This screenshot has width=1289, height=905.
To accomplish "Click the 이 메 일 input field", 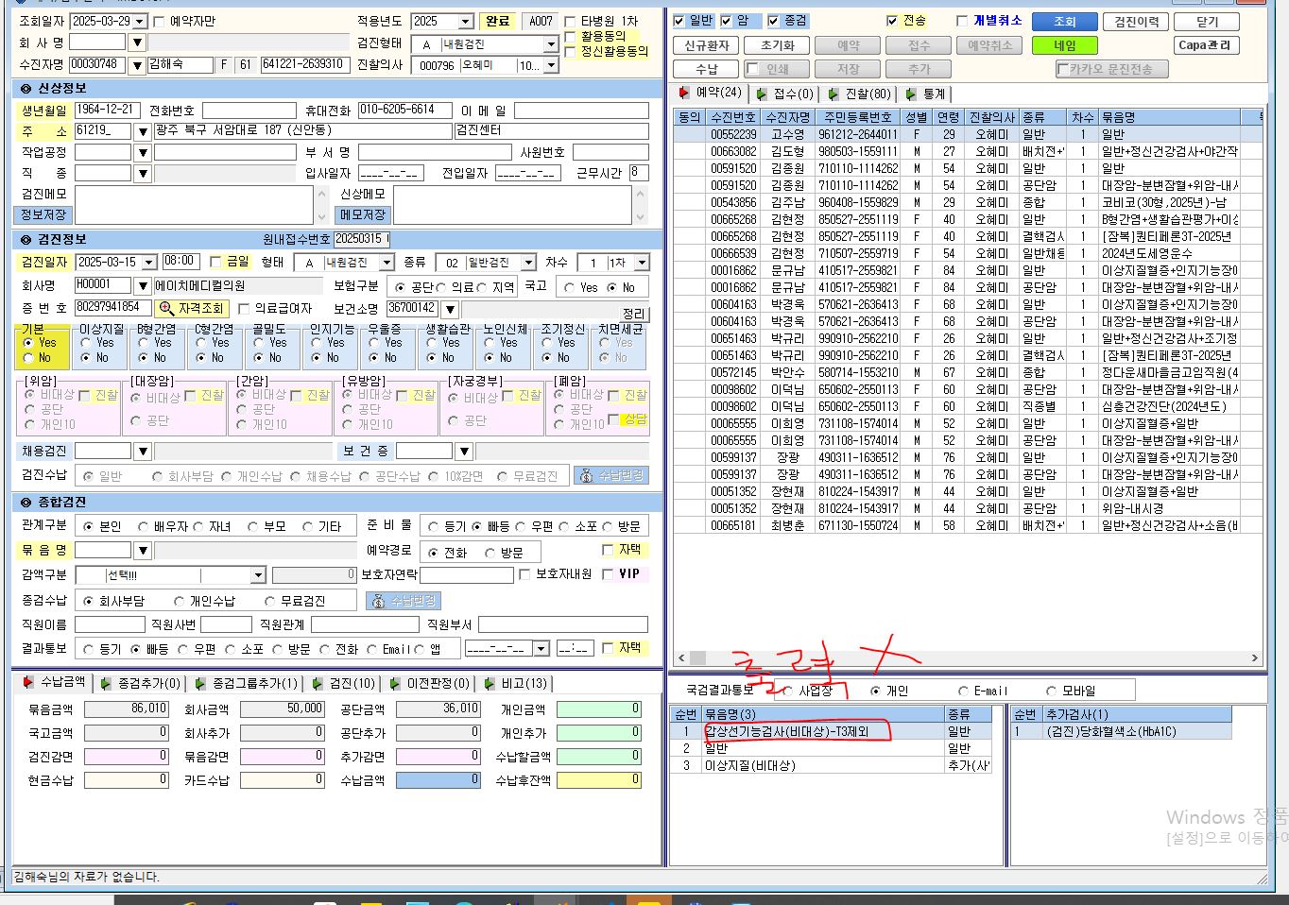I will (581, 111).
